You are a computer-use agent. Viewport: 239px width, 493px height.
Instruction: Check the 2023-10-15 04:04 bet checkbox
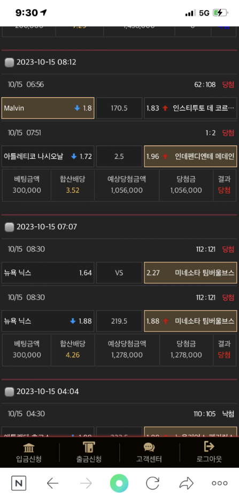click(10, 392)
